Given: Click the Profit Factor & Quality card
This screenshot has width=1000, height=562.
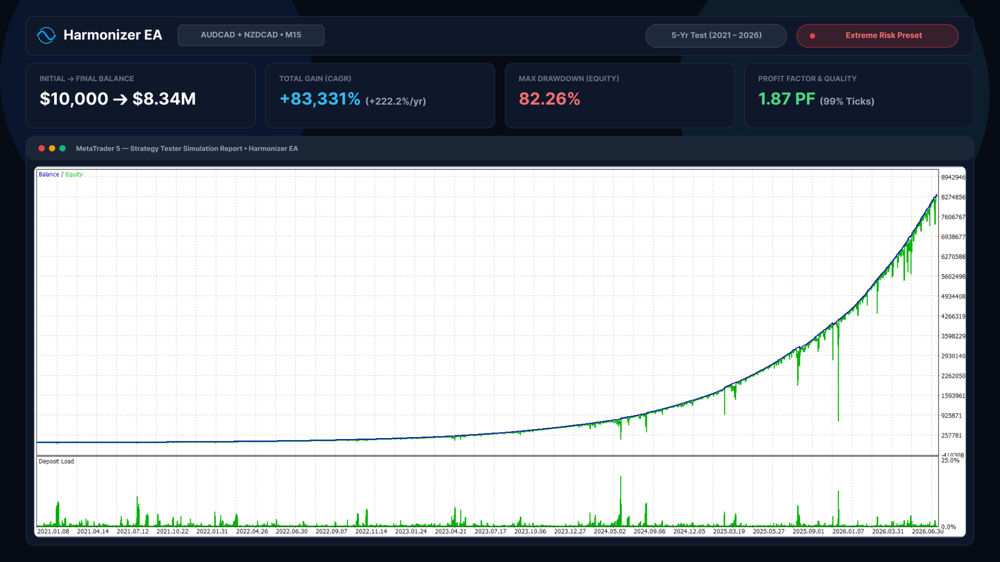Looking at the screenshot, I should (859, 96).
